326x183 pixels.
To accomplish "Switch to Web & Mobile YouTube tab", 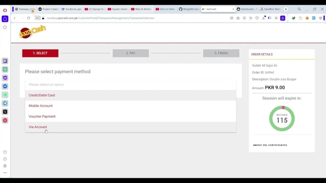I will pos(141,9).
